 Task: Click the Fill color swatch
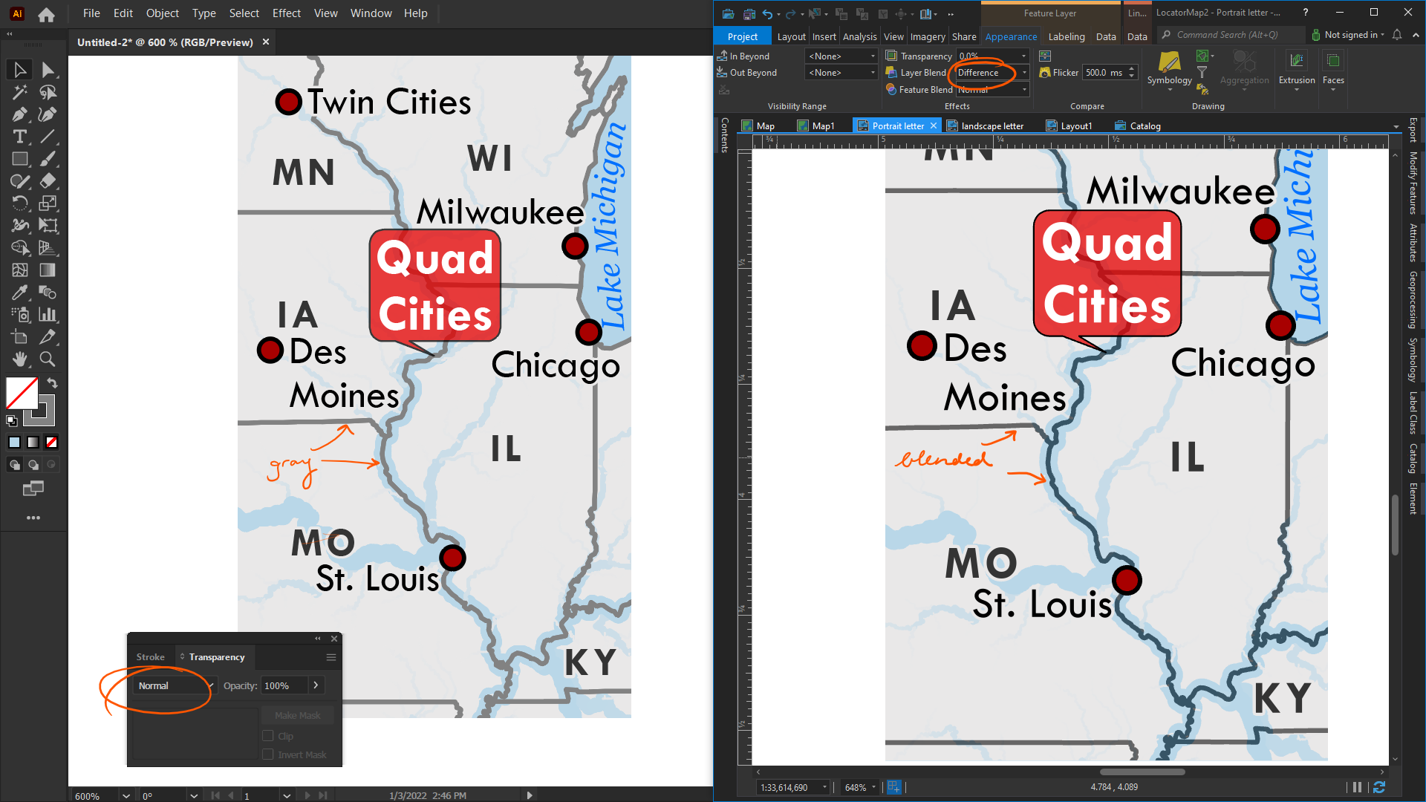tap(22, 393)
